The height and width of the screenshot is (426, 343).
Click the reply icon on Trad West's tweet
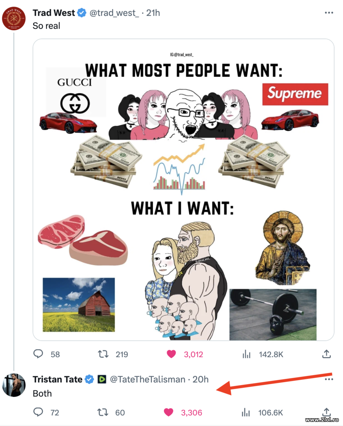coord(38,354)
